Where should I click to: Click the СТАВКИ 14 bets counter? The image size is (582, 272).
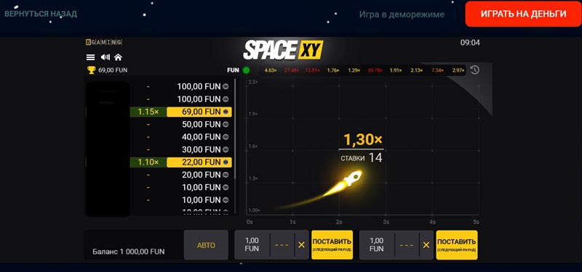[x=361, y=158]
